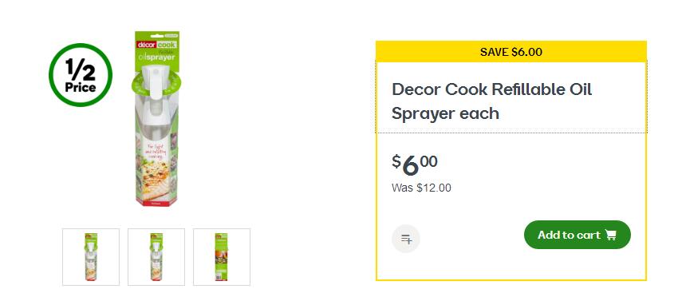Click the $6.00 price

[415, 165]
